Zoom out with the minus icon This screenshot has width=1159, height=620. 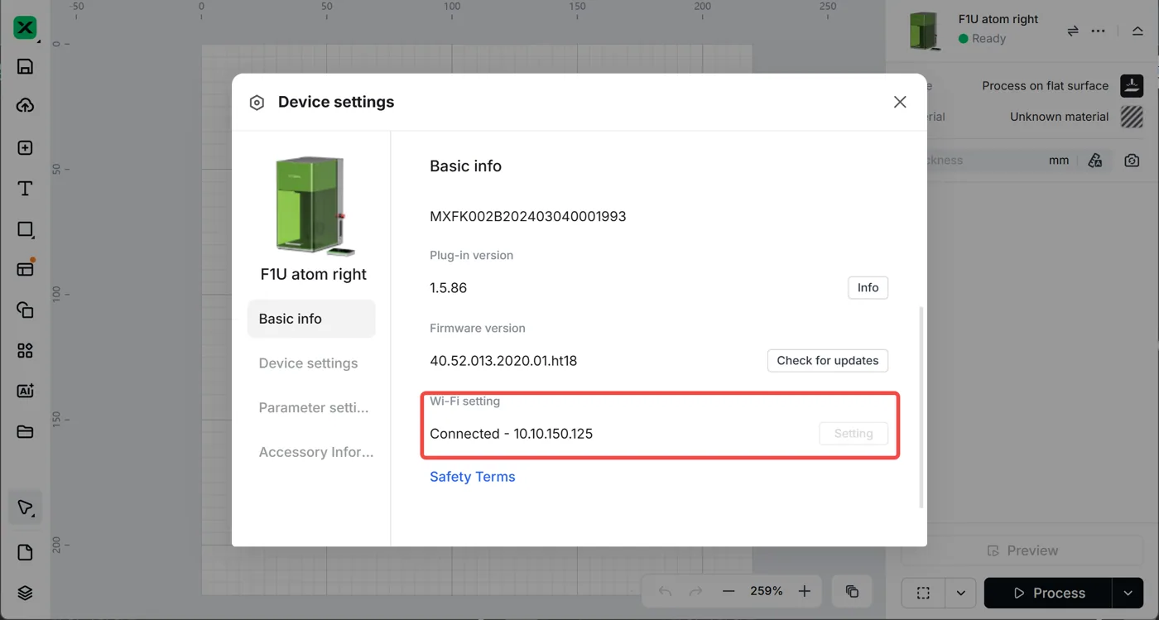click(x=729, y=591)
